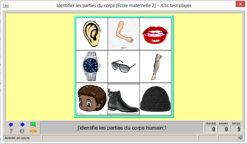Restart activity using the green flag icon

33,125
